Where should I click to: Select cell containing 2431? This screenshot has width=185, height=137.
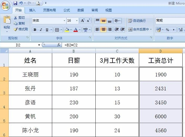[161, 88]
